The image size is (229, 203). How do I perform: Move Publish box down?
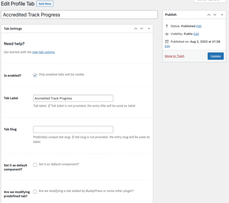pos(215,15)
